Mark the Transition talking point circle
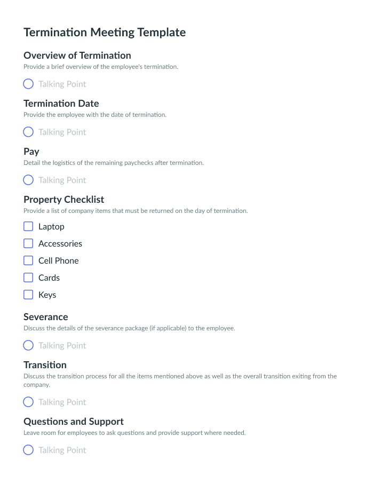The height and width of the screenshot is (492, 365). pyautogui.click(x=28, y=402)
